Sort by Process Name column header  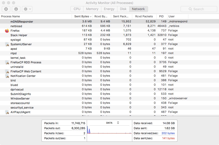pyautogui.click(x=36, y=16)
